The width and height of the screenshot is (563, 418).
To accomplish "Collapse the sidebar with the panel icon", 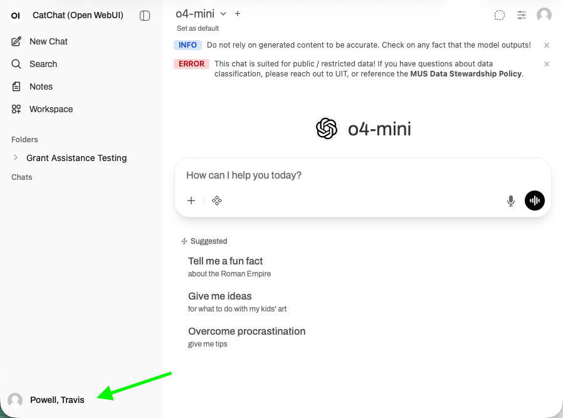I will (x=145, y=15).
